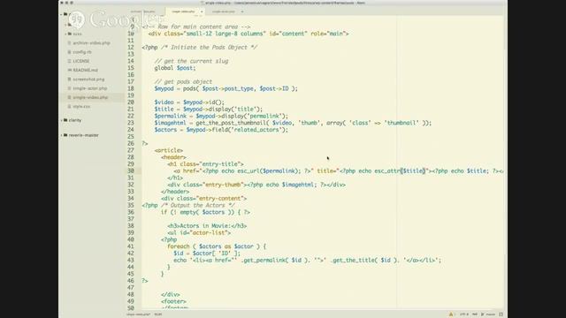The image size is (566, 318).
Task: Open the archive-video.php tab
Action: click(143, 11)
